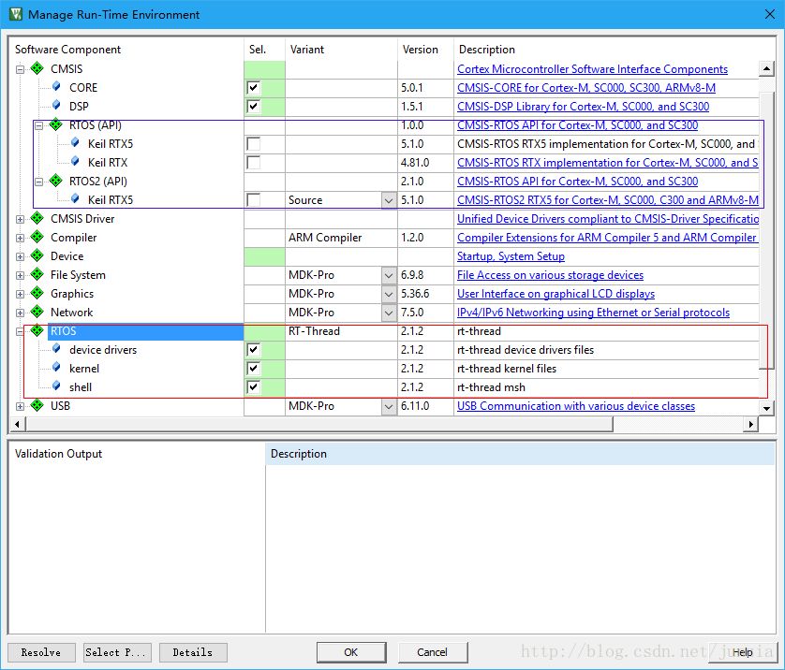Click the component list's vertical scroll down arrow

(766, 408)
